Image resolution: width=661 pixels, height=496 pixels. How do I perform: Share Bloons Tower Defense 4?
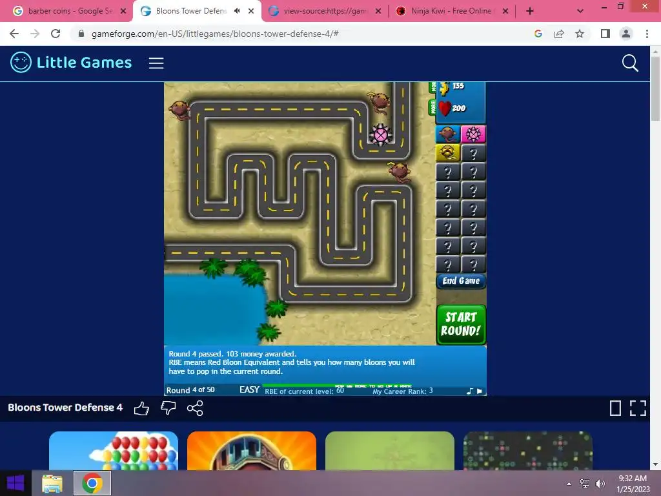195,408
